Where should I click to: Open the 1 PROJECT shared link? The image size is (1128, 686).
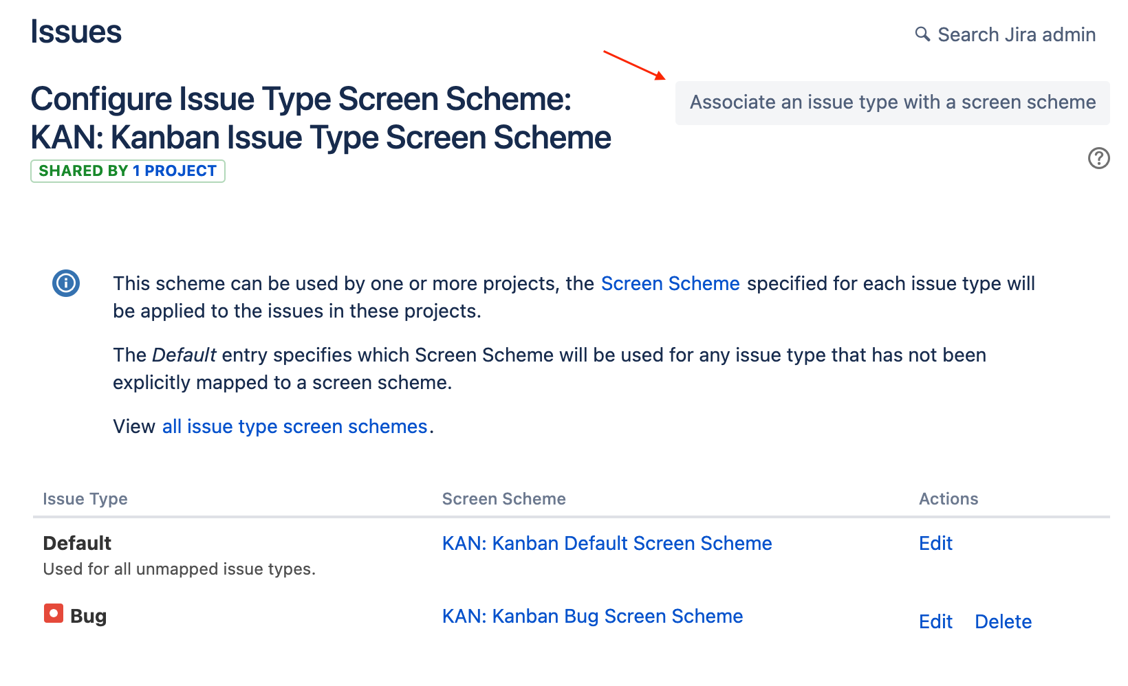pyautogui.click(x=175, y=171)
